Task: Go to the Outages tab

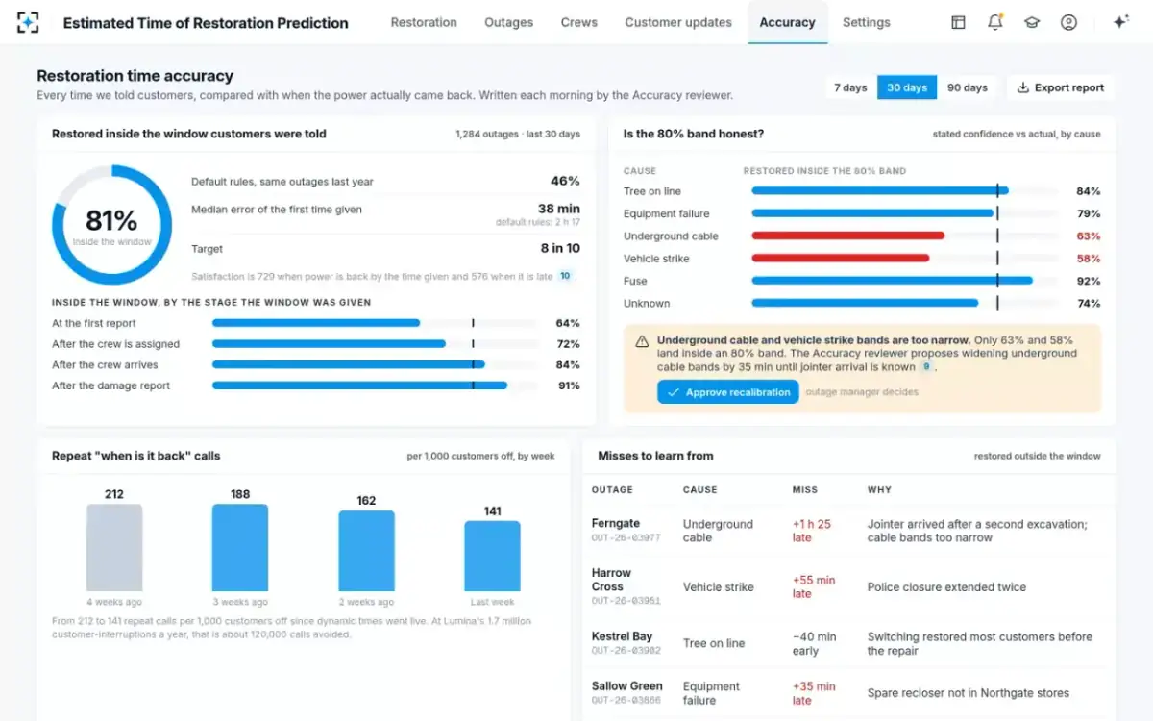Action: click(x=509, y=22)
